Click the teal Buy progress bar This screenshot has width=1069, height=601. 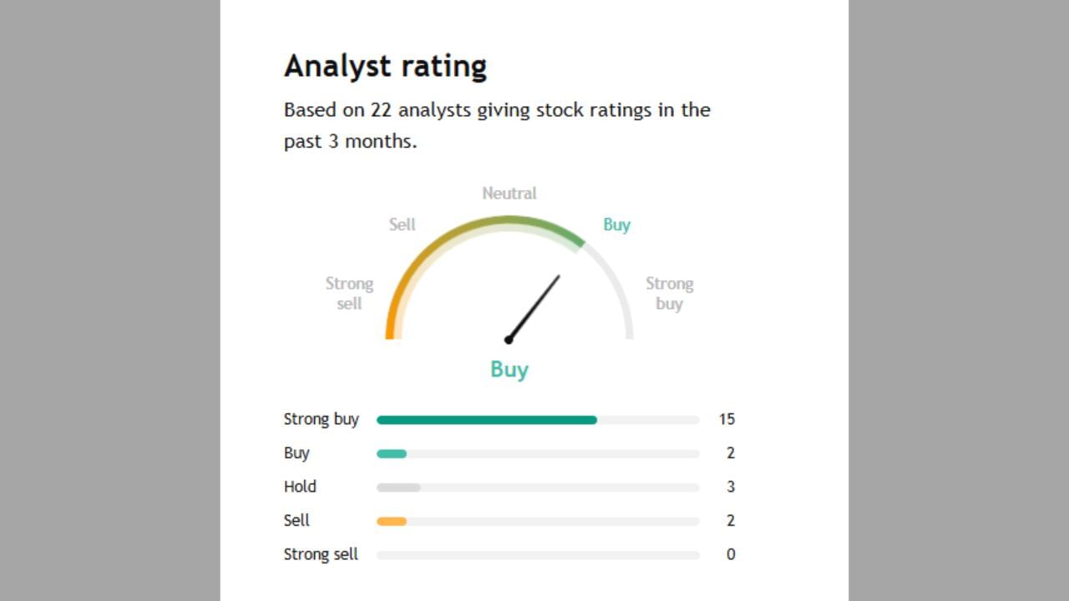(392, 454)
